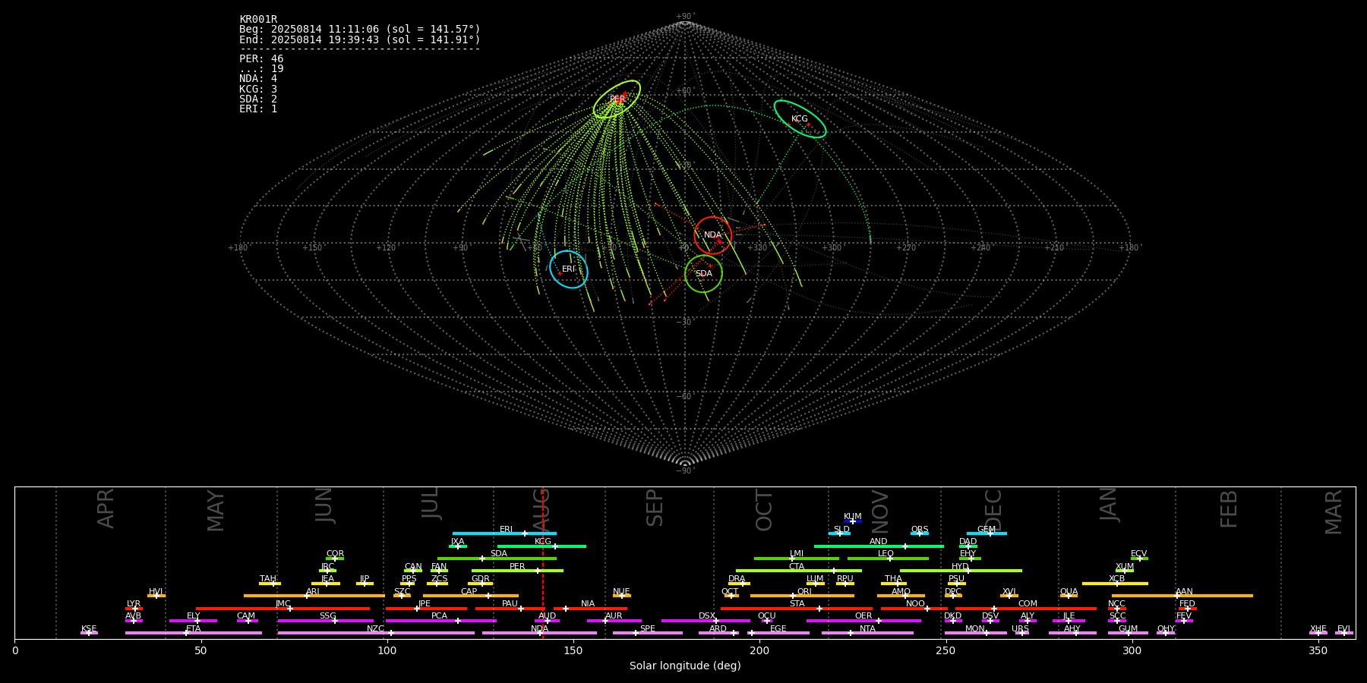Click the 'SDA: 2' count line

pyautogui.click(x=258, y=99)
